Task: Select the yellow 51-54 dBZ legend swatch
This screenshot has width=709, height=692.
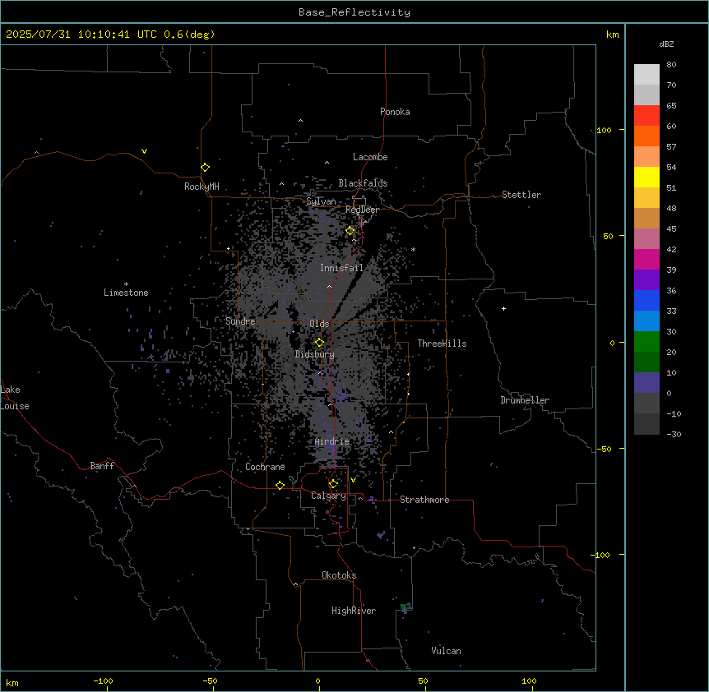Action: click(x=646, y=177)
